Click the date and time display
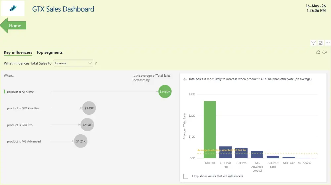 click(315, 8)
